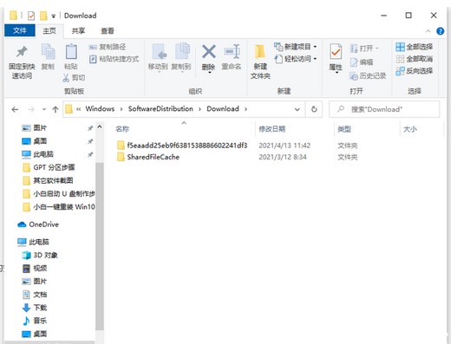Open the GPT 分区步骤 folder in sidebar
463x344 pixels.
tap(49, 167)
